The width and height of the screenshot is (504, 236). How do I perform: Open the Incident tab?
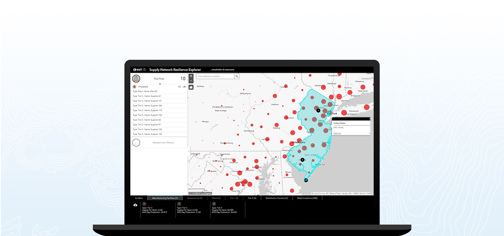pos(139,198)
